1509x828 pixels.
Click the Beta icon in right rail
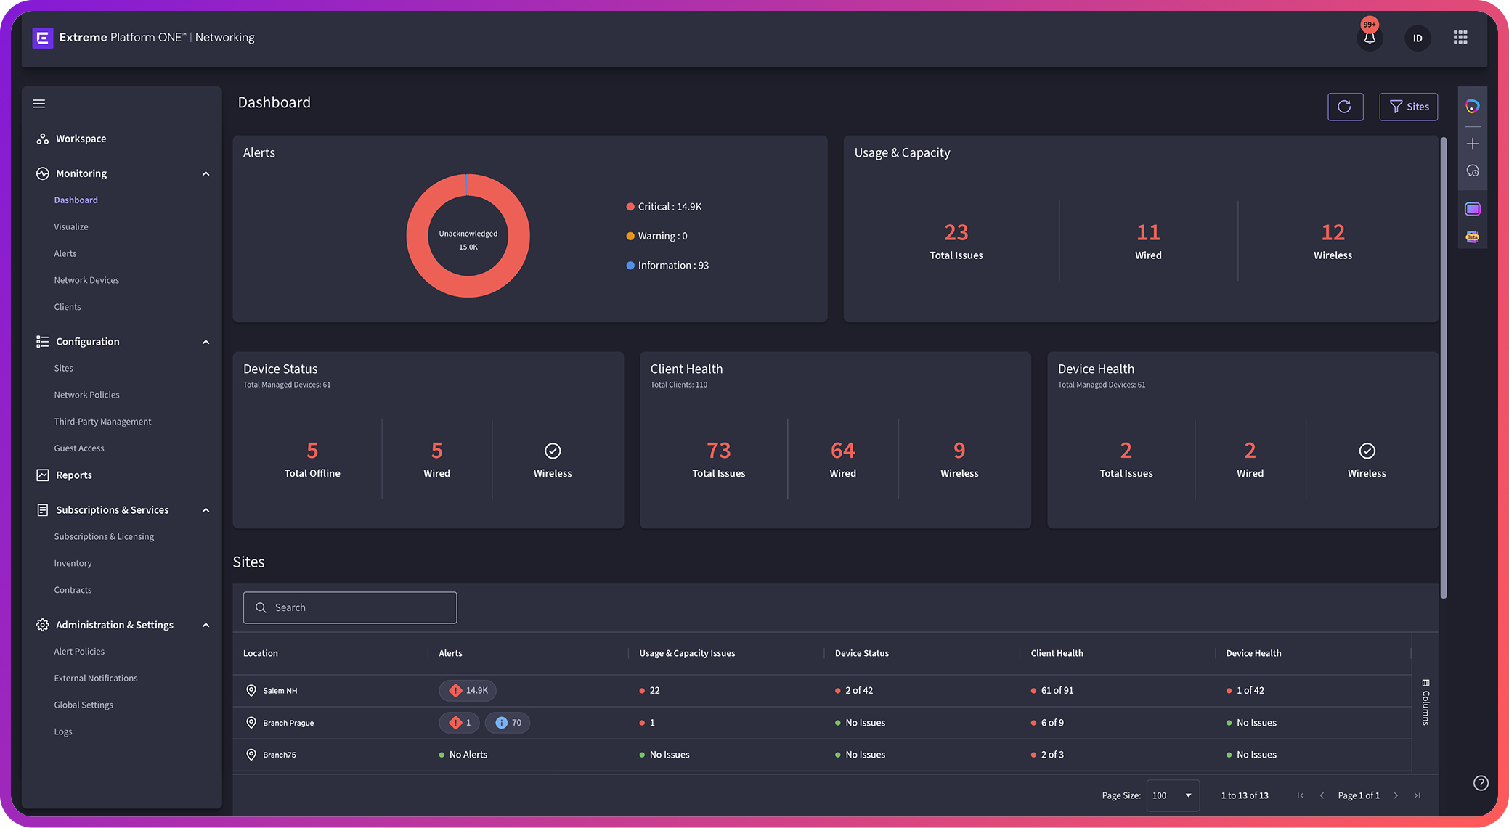click(x=1472, y=237)
